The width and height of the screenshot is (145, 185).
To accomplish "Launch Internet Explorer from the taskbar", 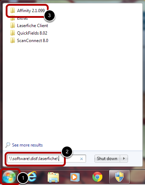I will click(32, 177).
